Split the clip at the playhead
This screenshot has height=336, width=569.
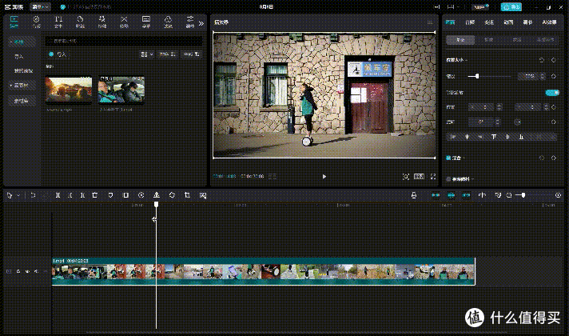click(58, 195)
